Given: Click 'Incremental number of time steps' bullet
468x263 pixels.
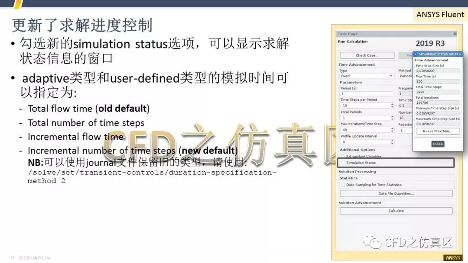Looking at the screenshot, I should pyautogui.click(x=133, y=151).
